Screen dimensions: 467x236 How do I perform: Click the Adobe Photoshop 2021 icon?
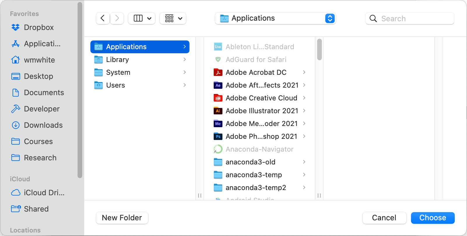[218, 136]
